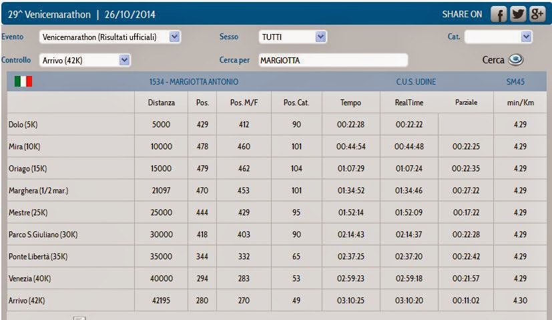Select the Venezia (40K) row label
552x320 pixels.
pos(29,279)
